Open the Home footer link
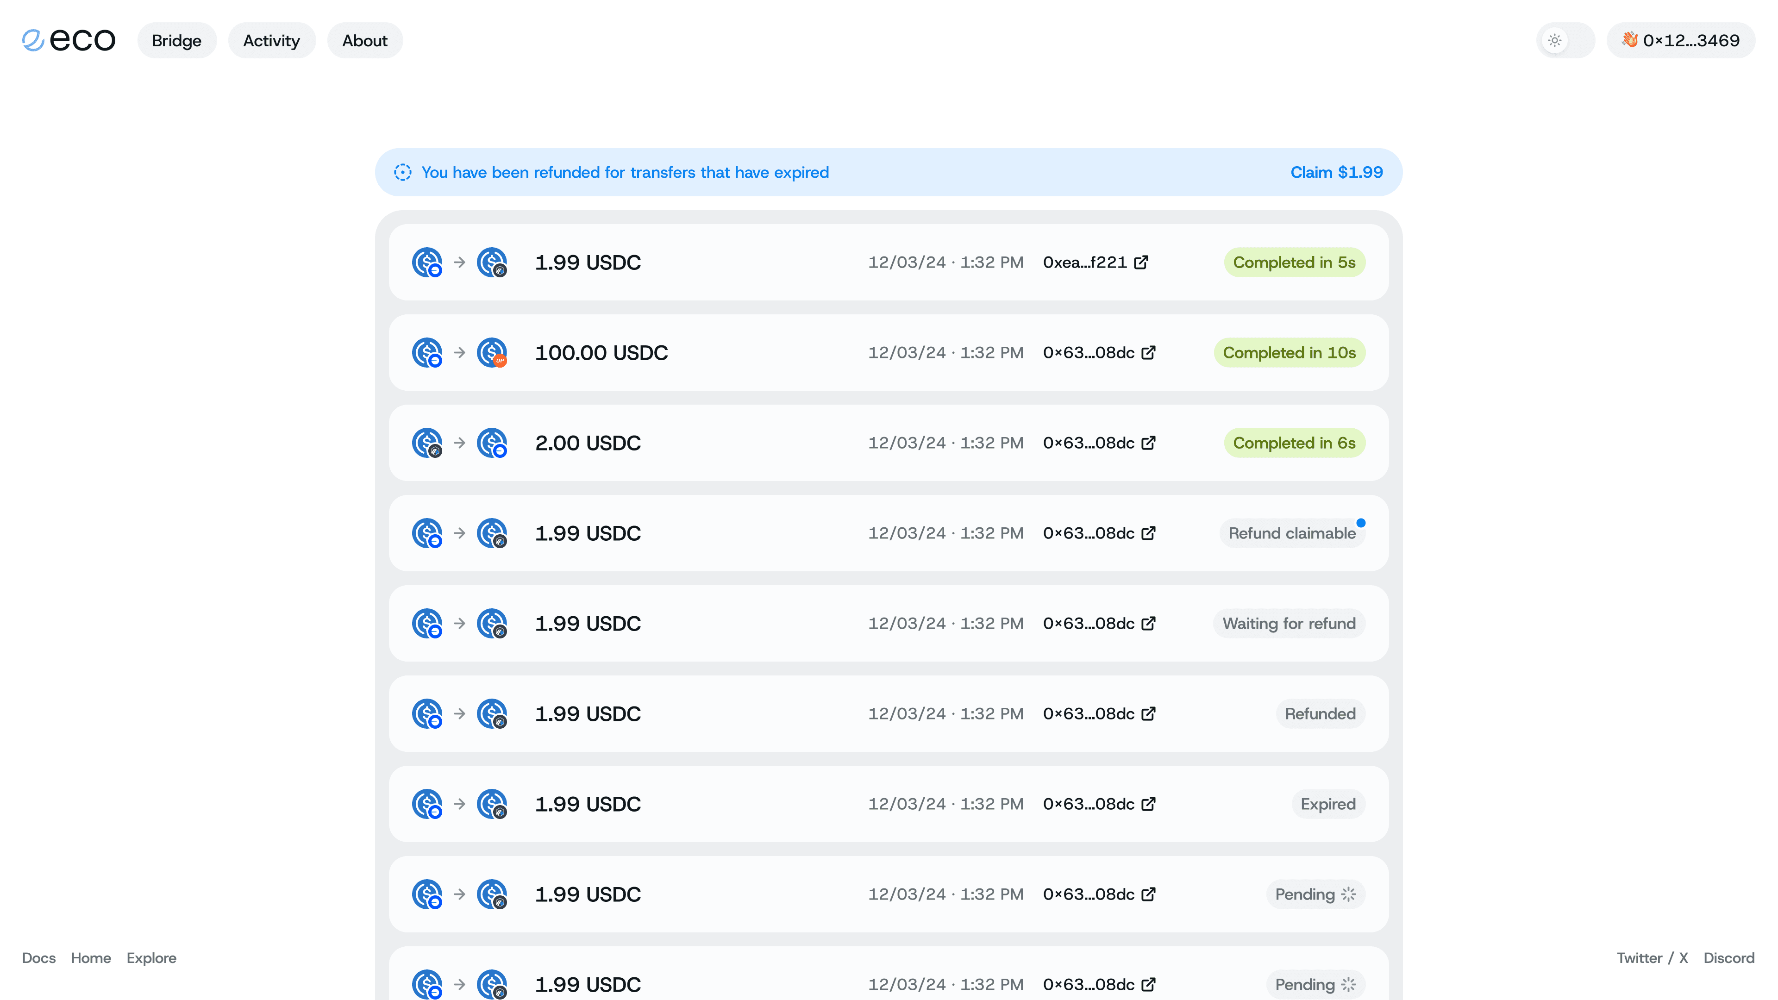The height and width of the screenshot is (1000, 1778). click(91, 958)
